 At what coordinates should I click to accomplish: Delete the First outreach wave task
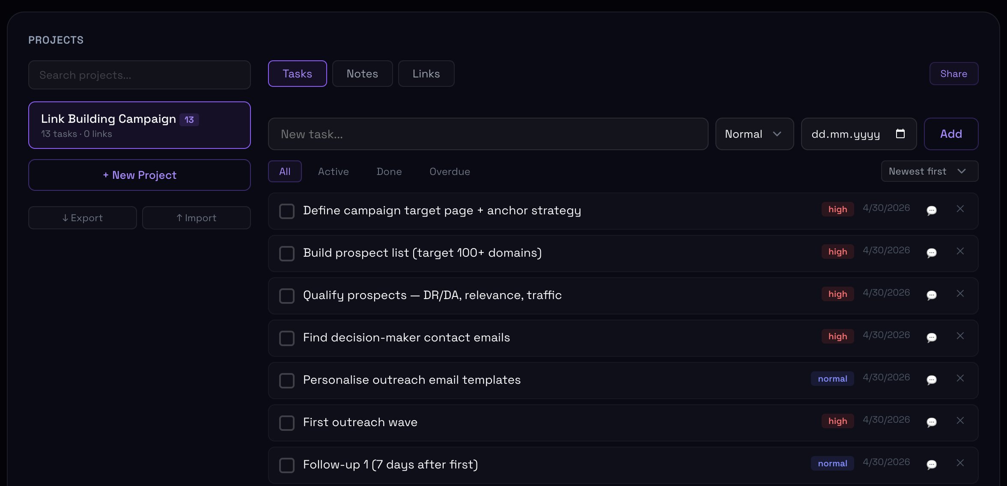point(960,421)
